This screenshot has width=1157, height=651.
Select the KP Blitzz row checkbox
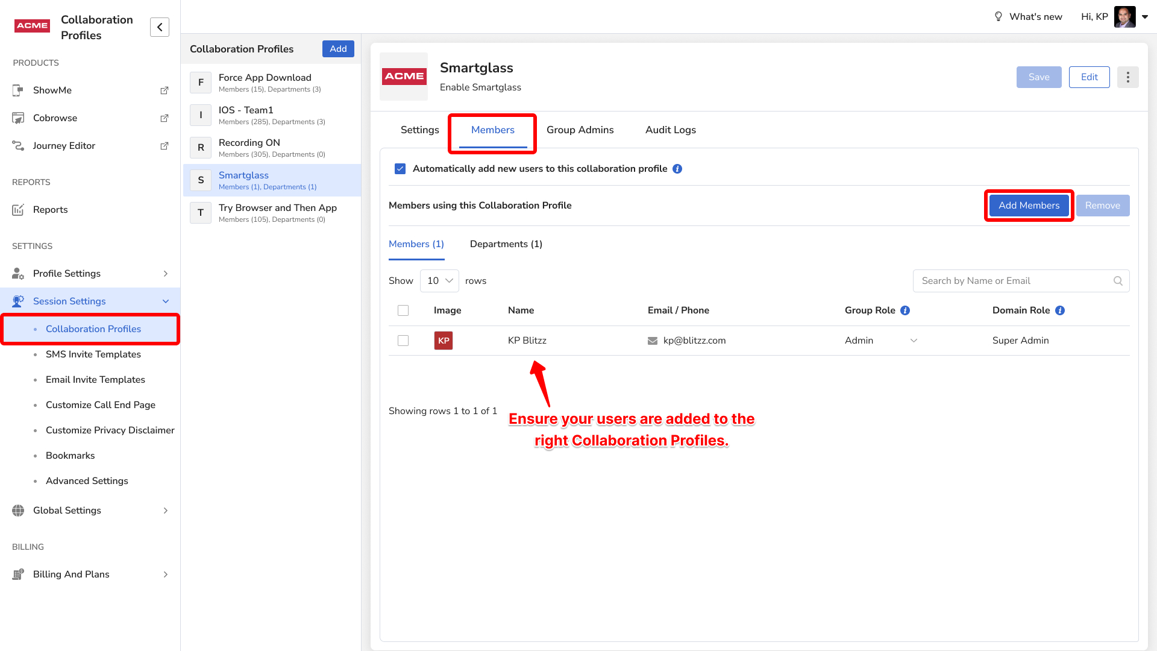[403, 341]
